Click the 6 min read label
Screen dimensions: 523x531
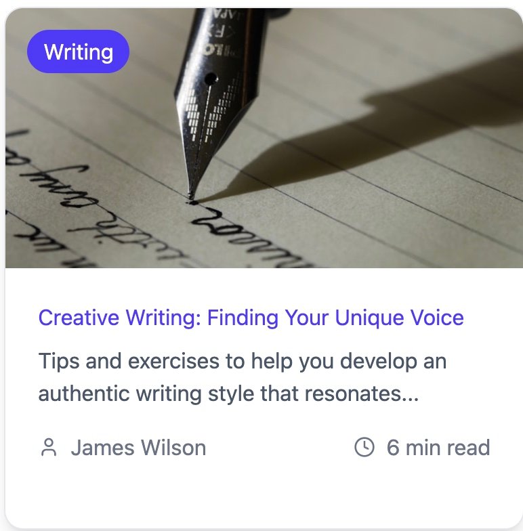tap(438, 447)
